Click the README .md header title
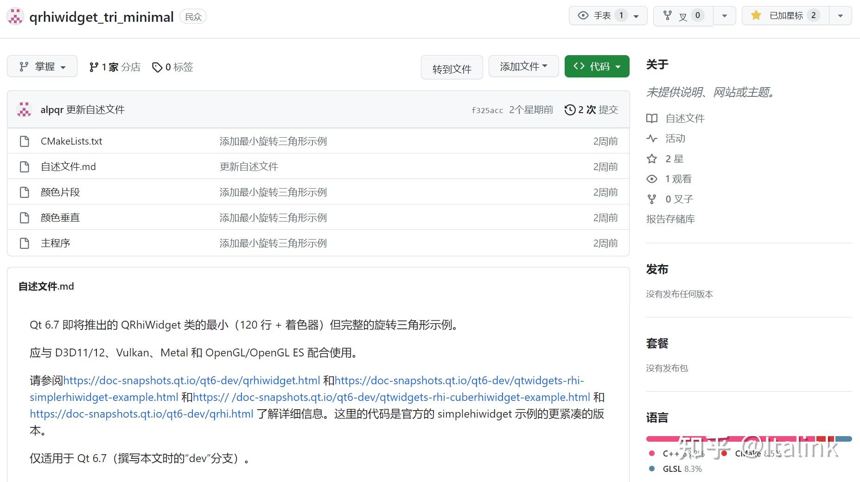 pyautogui.click(x=46, y=286)
